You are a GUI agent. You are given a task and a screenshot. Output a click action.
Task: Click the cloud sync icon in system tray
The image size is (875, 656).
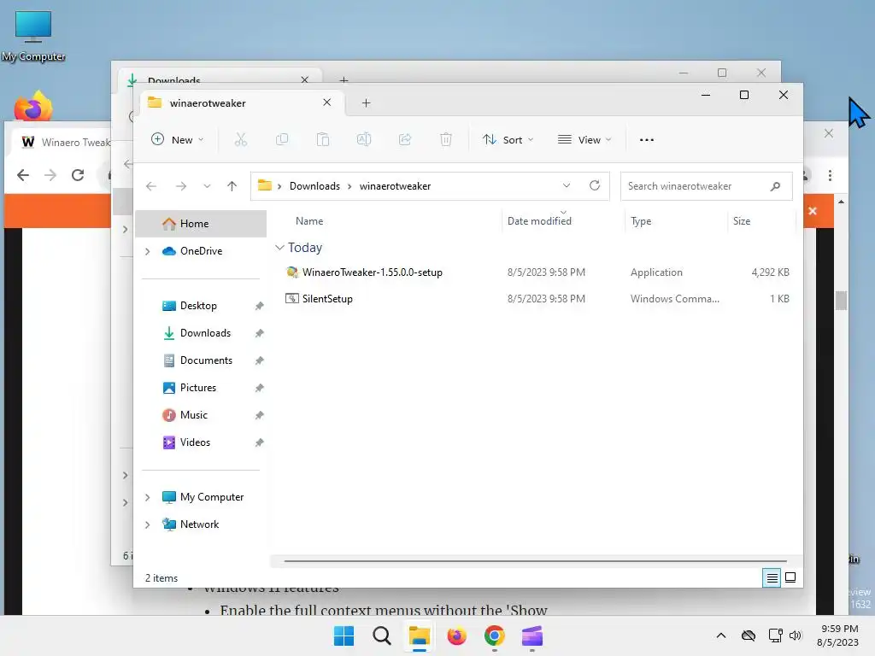point(749,635)
